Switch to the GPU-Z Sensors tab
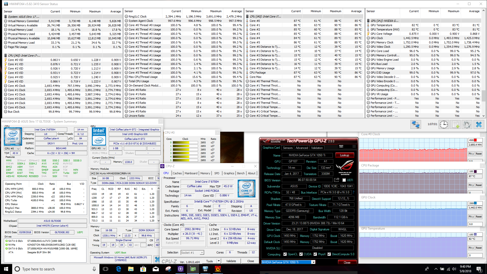 (288, 148)
